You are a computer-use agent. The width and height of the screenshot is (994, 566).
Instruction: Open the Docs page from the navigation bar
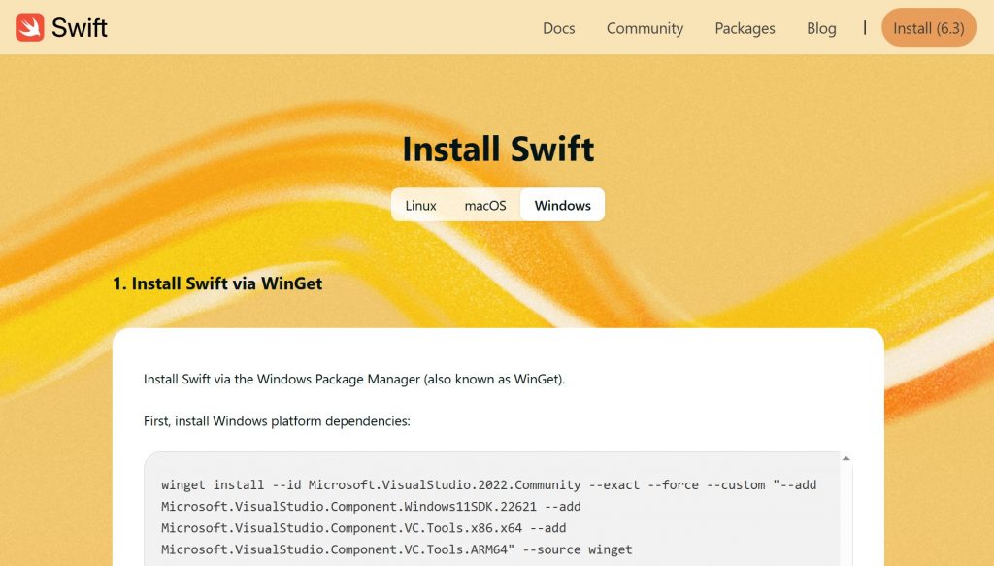tap(558, 28)
